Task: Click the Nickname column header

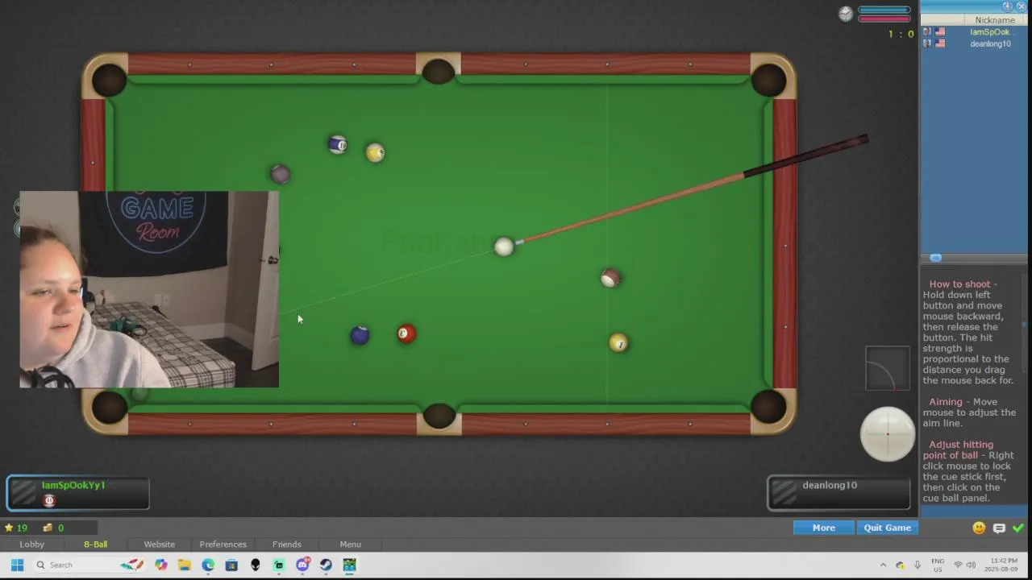Action: (x=995, y=20)
